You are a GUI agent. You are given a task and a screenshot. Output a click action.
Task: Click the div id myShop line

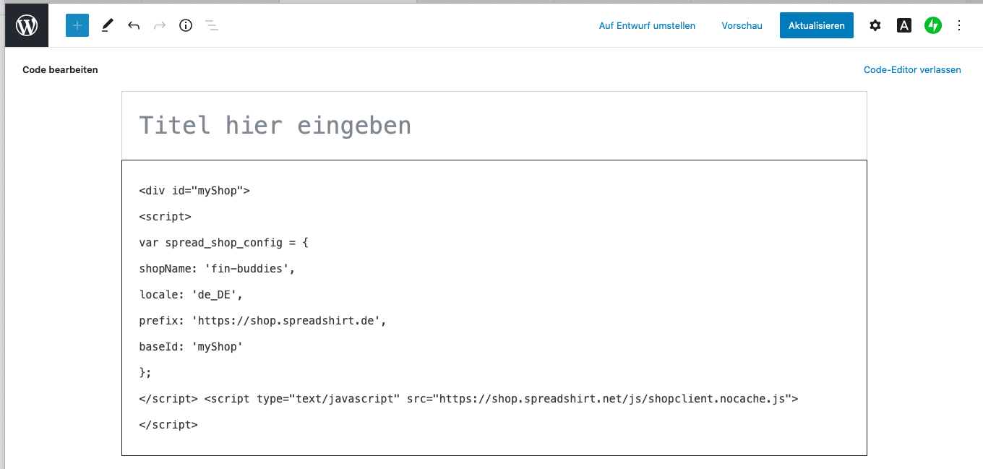tap(194, 191)
